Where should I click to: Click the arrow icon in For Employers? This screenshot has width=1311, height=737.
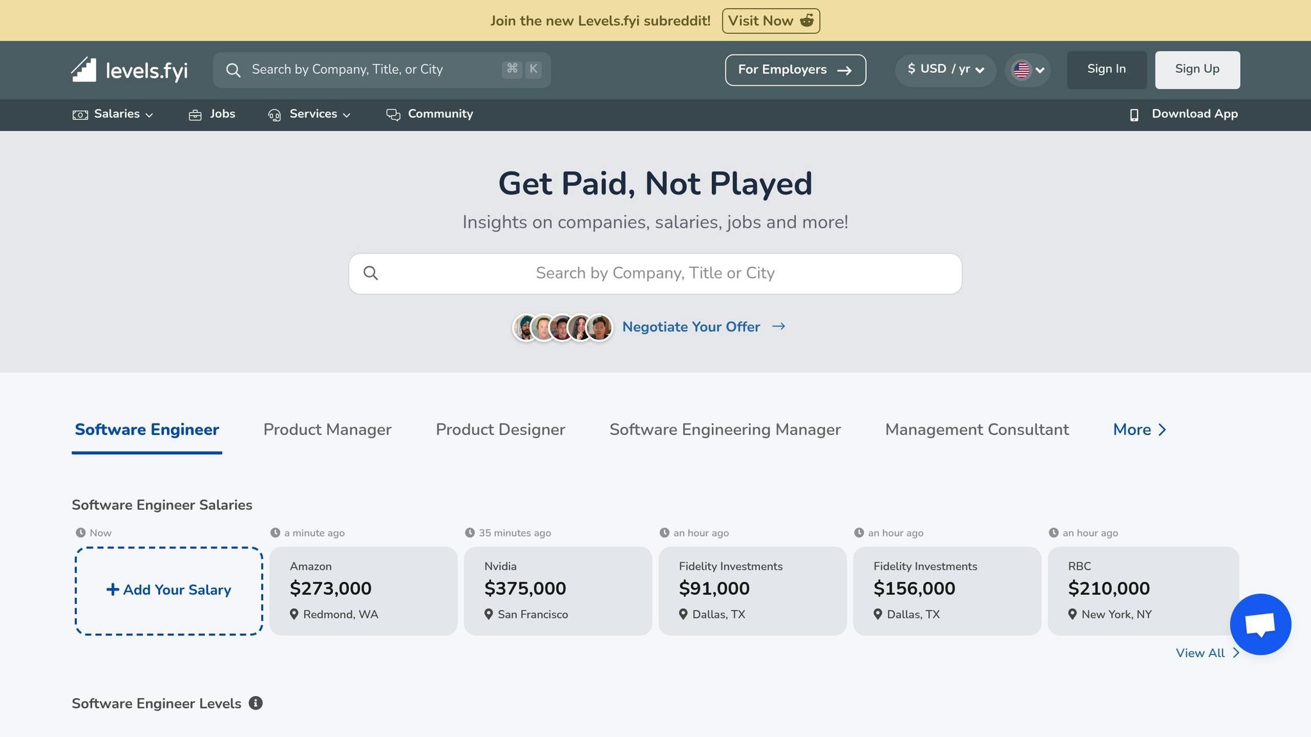(844, 70)
